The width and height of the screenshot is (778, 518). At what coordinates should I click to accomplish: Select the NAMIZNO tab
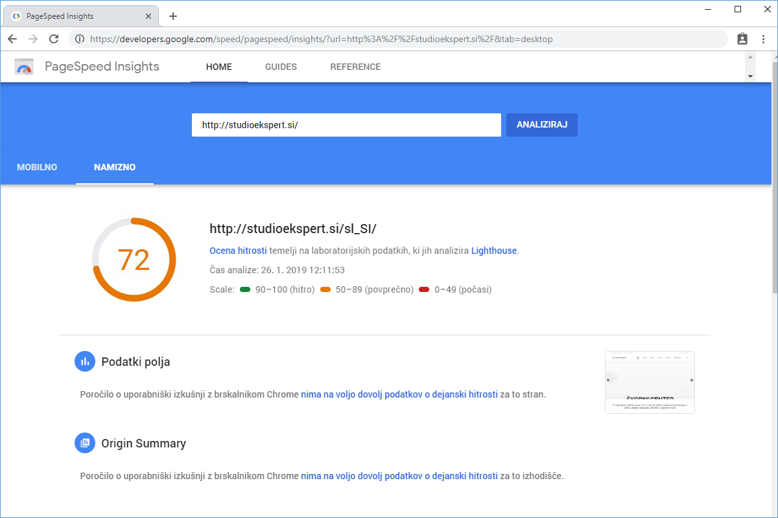click(x=115, y=167)
